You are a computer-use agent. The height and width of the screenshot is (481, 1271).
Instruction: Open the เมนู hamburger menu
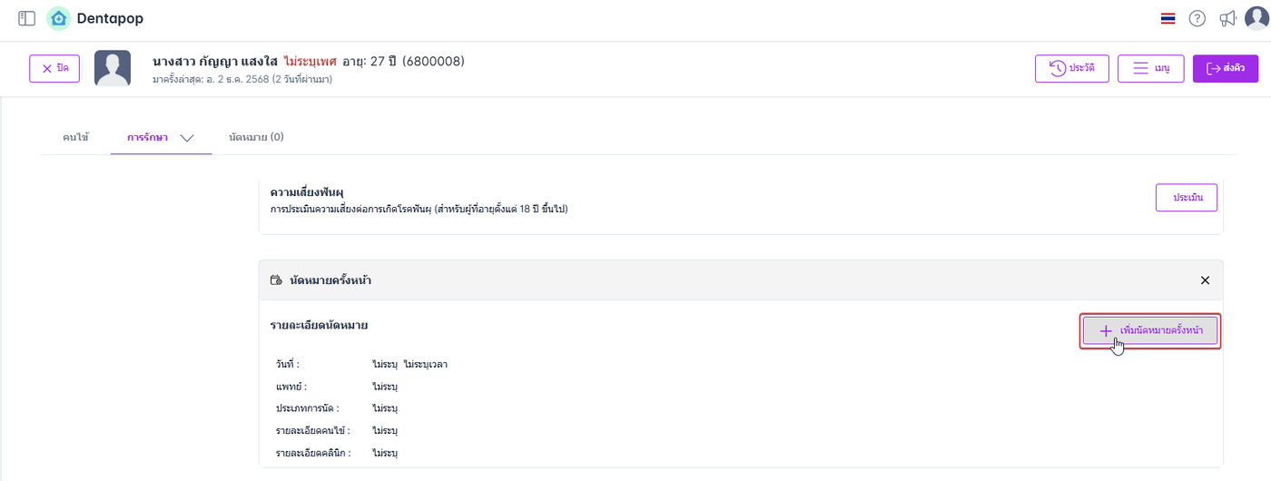click(1149, 69)
